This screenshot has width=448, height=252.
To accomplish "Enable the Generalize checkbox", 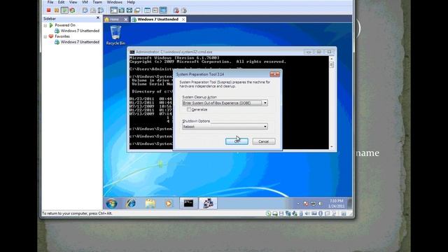I will [x=189, y=109].
